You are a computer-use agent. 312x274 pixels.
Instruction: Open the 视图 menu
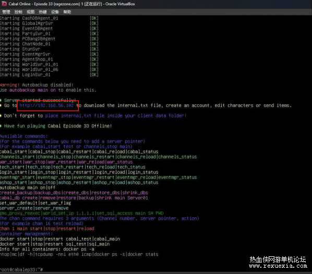(x=30, y=12)
